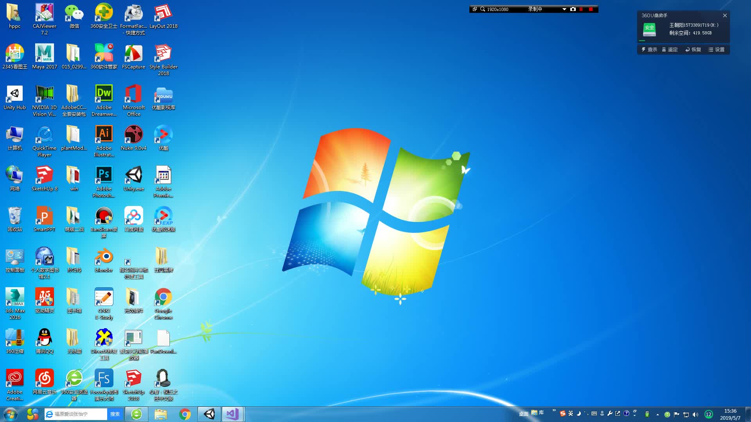
Task: Toggle the 英 input language indicator
Action: click(571, 413)
